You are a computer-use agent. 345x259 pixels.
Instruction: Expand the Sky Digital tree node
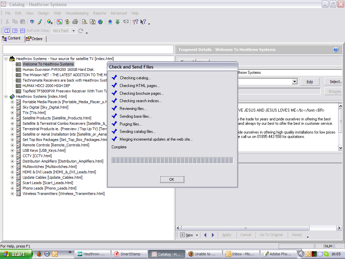(x=12, y=107)
